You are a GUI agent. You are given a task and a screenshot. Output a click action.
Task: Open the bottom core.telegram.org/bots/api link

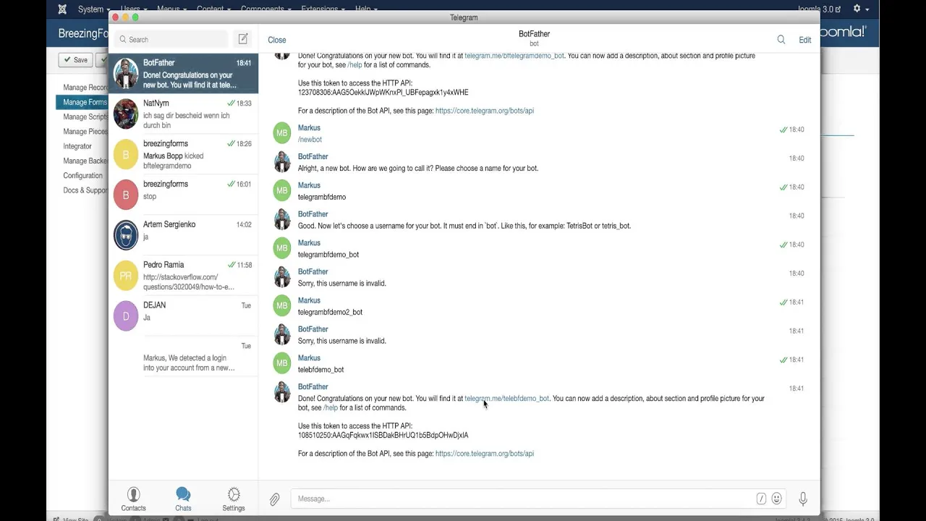tap(485, 454)
